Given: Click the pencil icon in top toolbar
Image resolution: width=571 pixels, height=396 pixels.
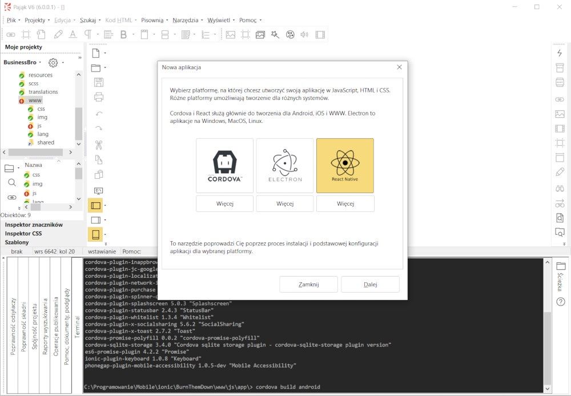Looking at the screenshot, I should point(58,35).
